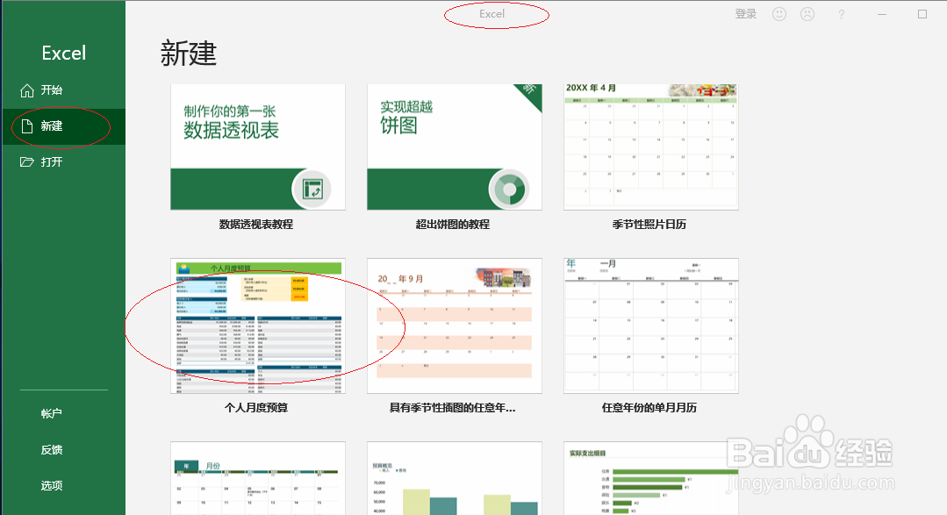This screenshot has width=947, height=515.
Task: Click the open folder icon beside 打开
Action: coord(26,161)
